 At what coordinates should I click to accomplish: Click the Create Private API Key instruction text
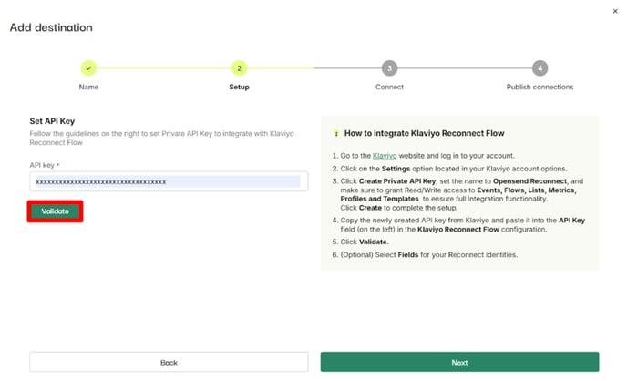pyautogui.click(x=397, y=181)
